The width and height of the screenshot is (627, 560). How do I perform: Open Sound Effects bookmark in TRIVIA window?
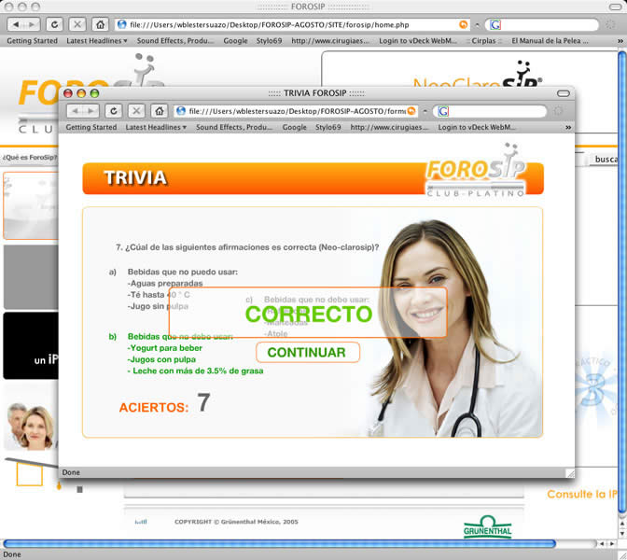pos(234,127)
